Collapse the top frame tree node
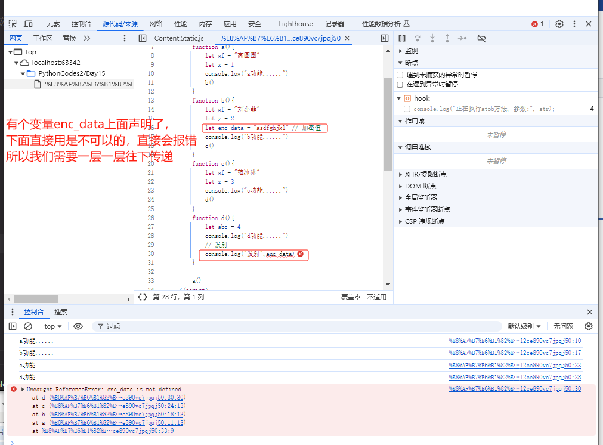 pyautogui.click(x=10, y=52)
